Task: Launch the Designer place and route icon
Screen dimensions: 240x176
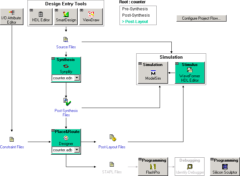Action: click(x=66, y=138)
